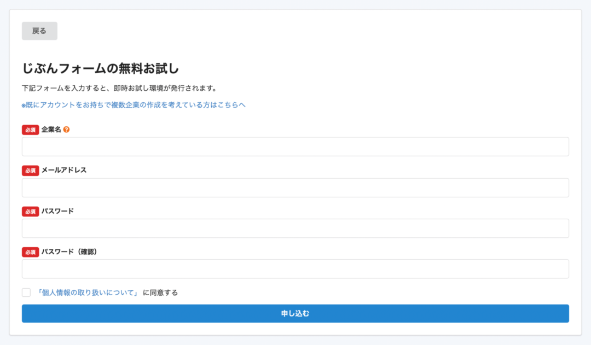Viewport: 591px width, 345px height.
Task: Click the 戻る back button
Action: pyautogui.click(x=39, y=31)
